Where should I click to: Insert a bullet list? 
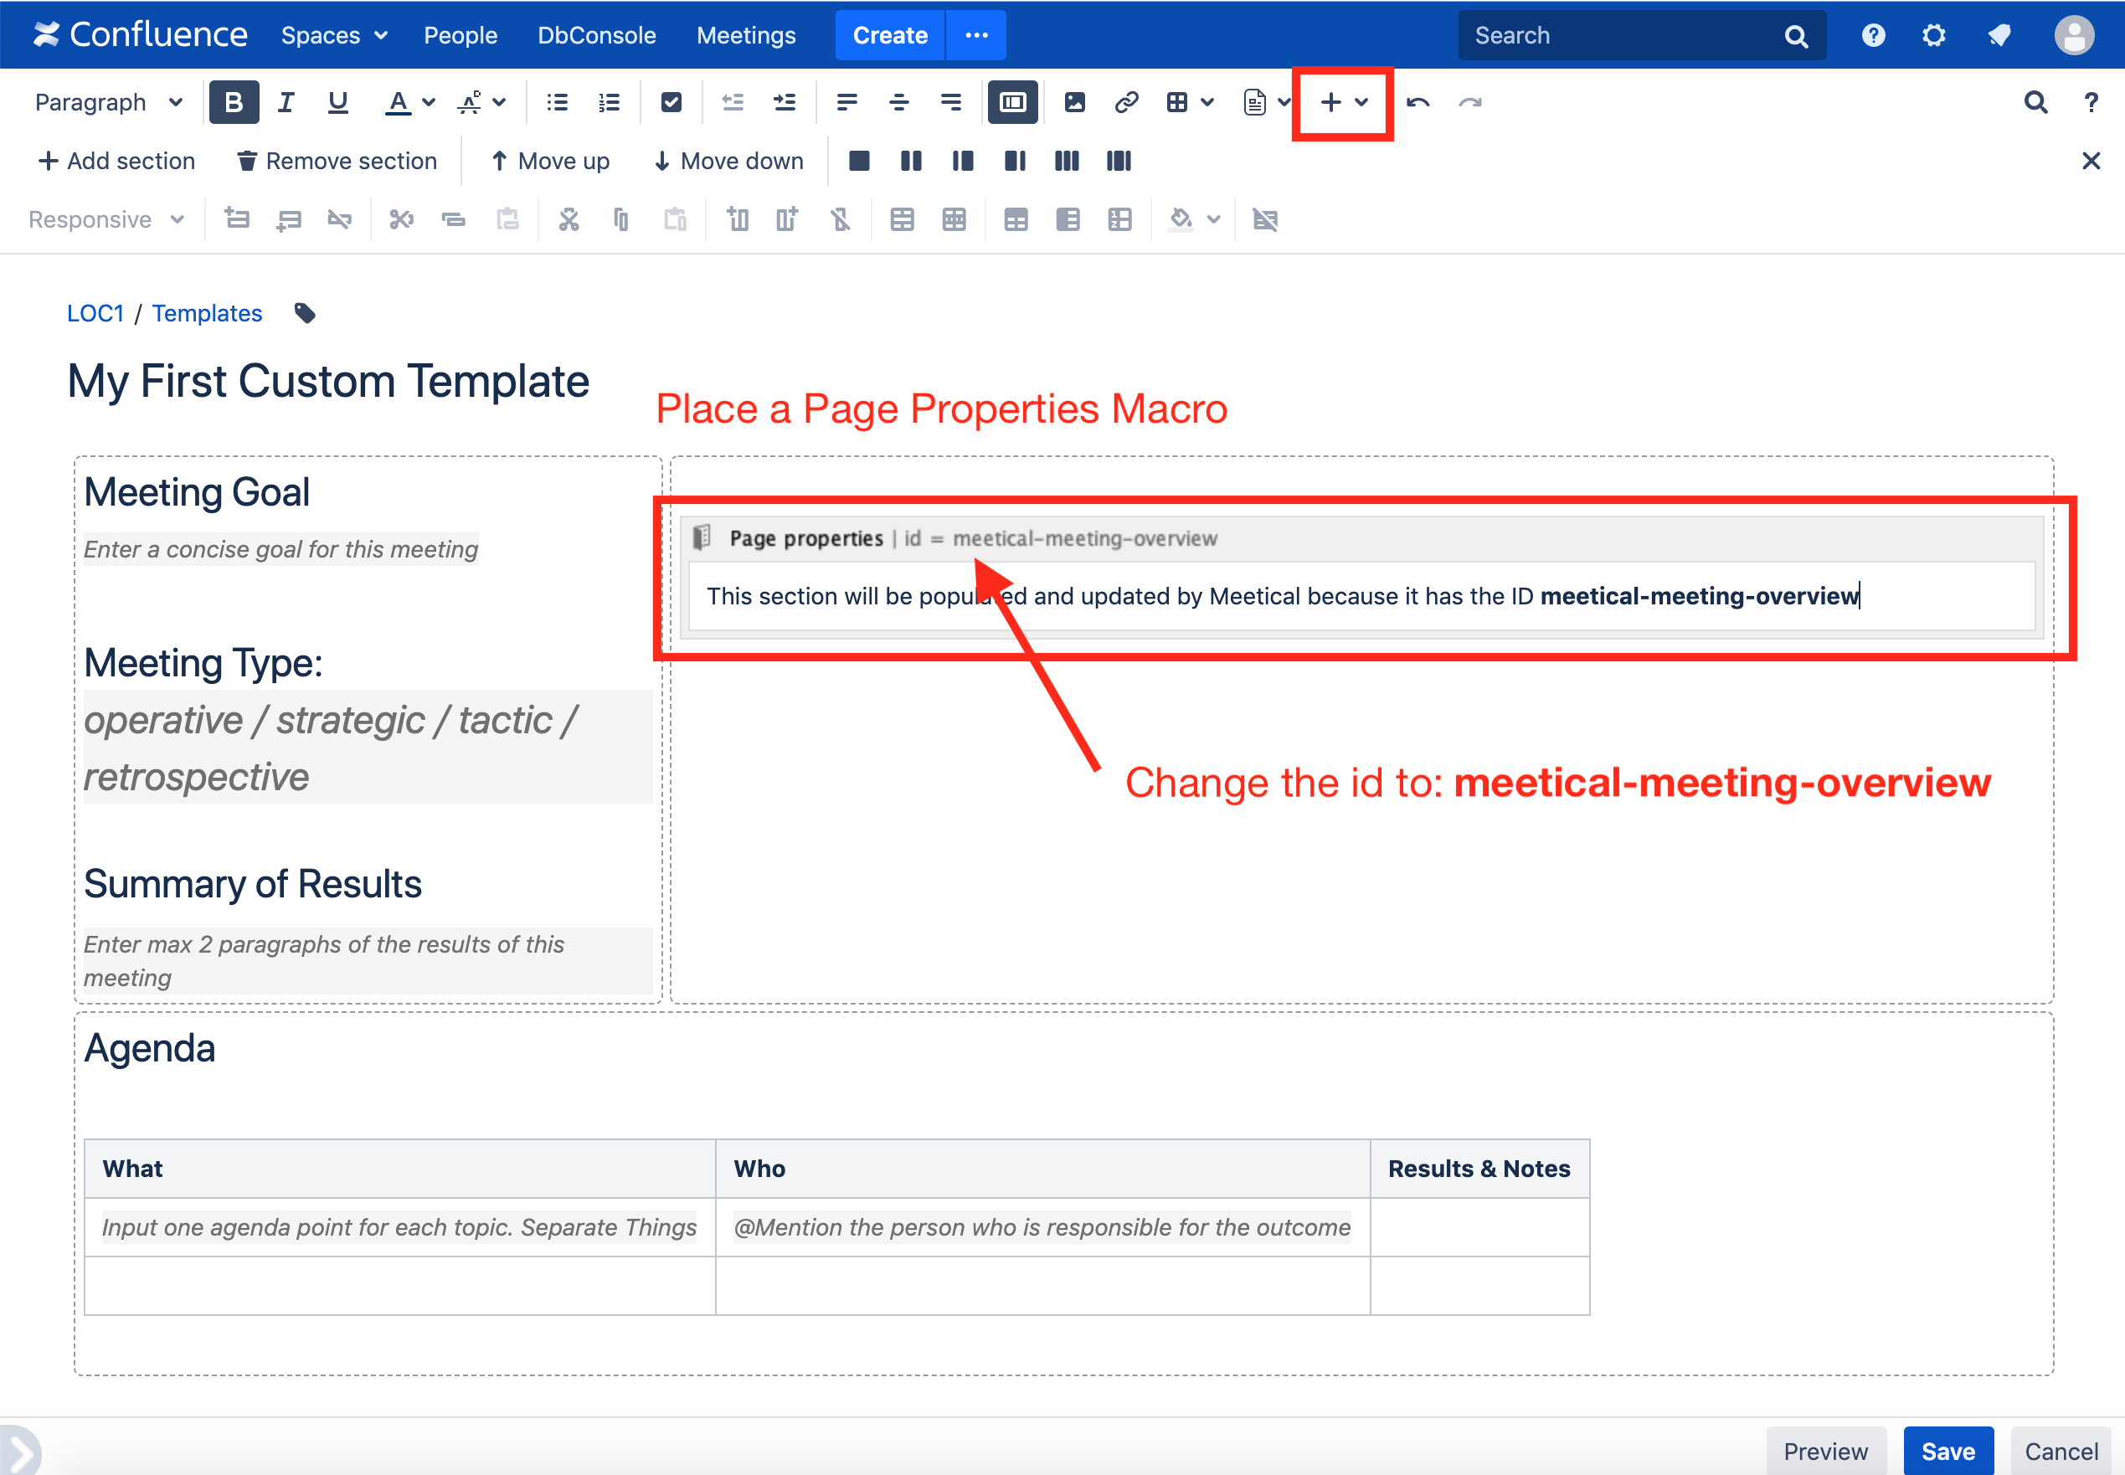557,101
